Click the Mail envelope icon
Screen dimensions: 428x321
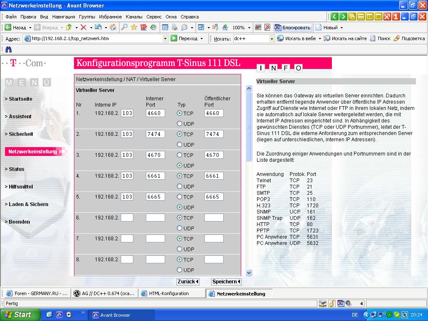pyautogui.click(x=184, y=27)
